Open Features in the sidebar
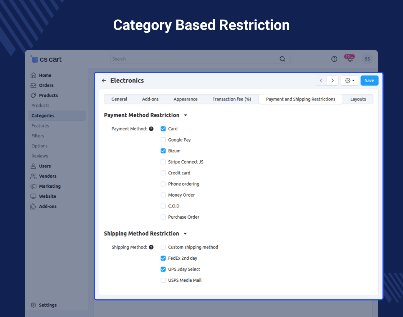Screen dimensions: 403x317 [40, 126]
